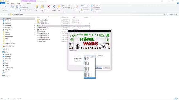Click the Verplaatsen naar icon
This screenshot has width=179, height=100.
(37, 7)
